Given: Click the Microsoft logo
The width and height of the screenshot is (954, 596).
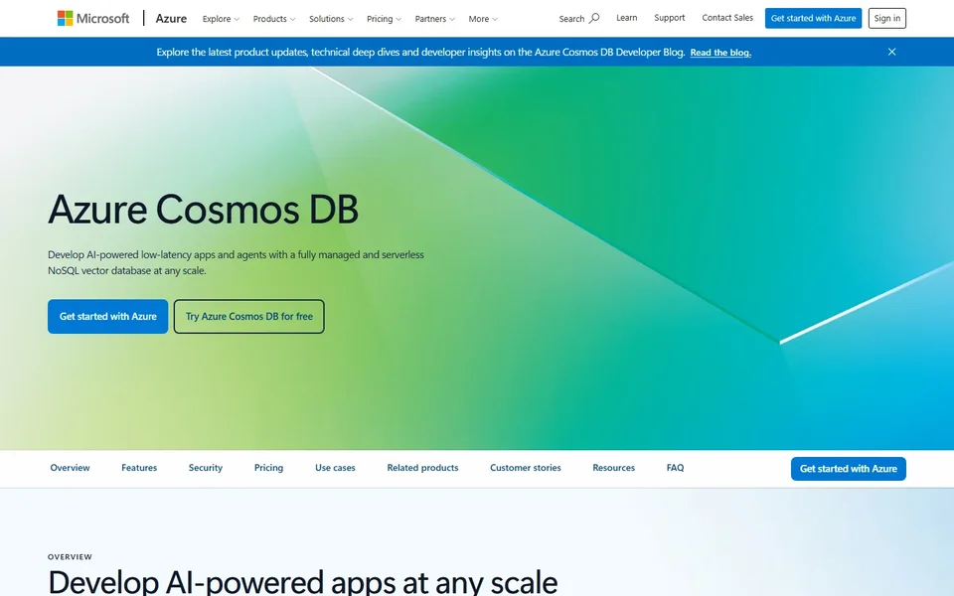Looking at the screenshot, I should click(93, 18).
